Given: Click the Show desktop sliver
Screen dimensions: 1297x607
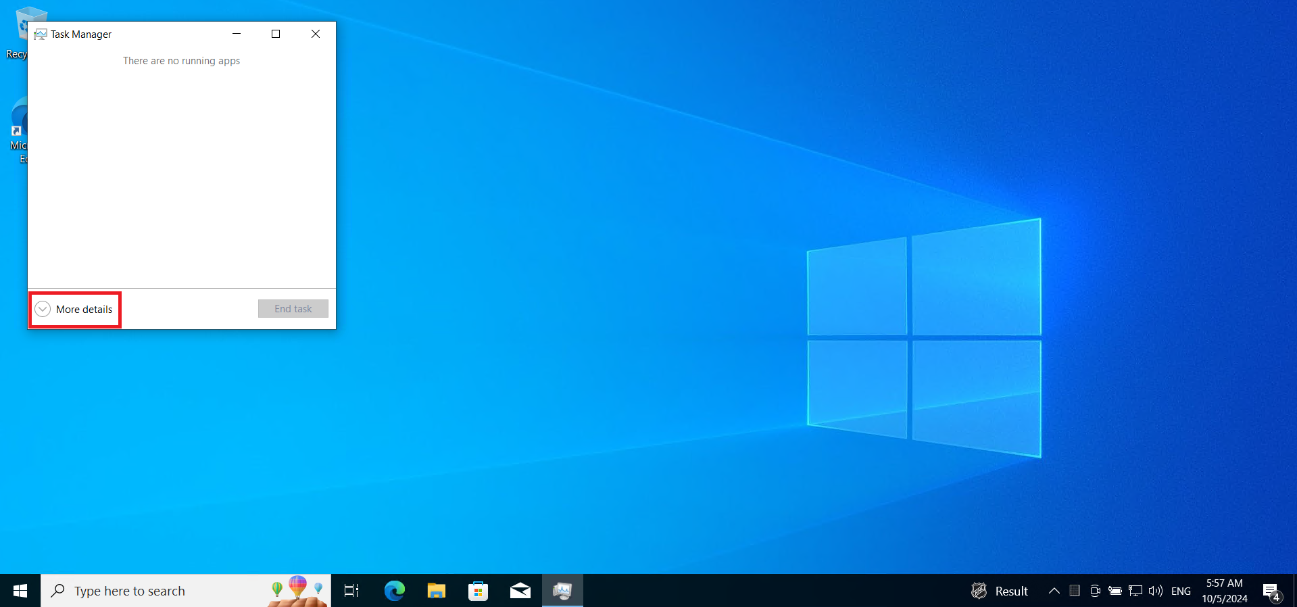Looking at the screenshot, I should [x=1294, y=591].
